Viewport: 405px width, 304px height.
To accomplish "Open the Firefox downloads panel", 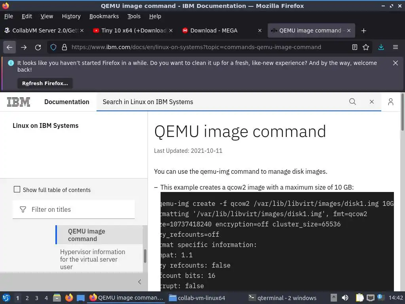I will pyautogui.click(x=381, y=47).
